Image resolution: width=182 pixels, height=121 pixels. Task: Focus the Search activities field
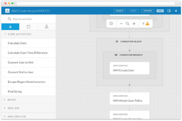click(29, 19)
